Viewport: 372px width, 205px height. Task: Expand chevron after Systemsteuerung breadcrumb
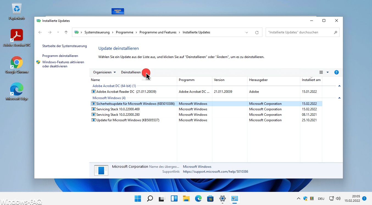point(113,32)
